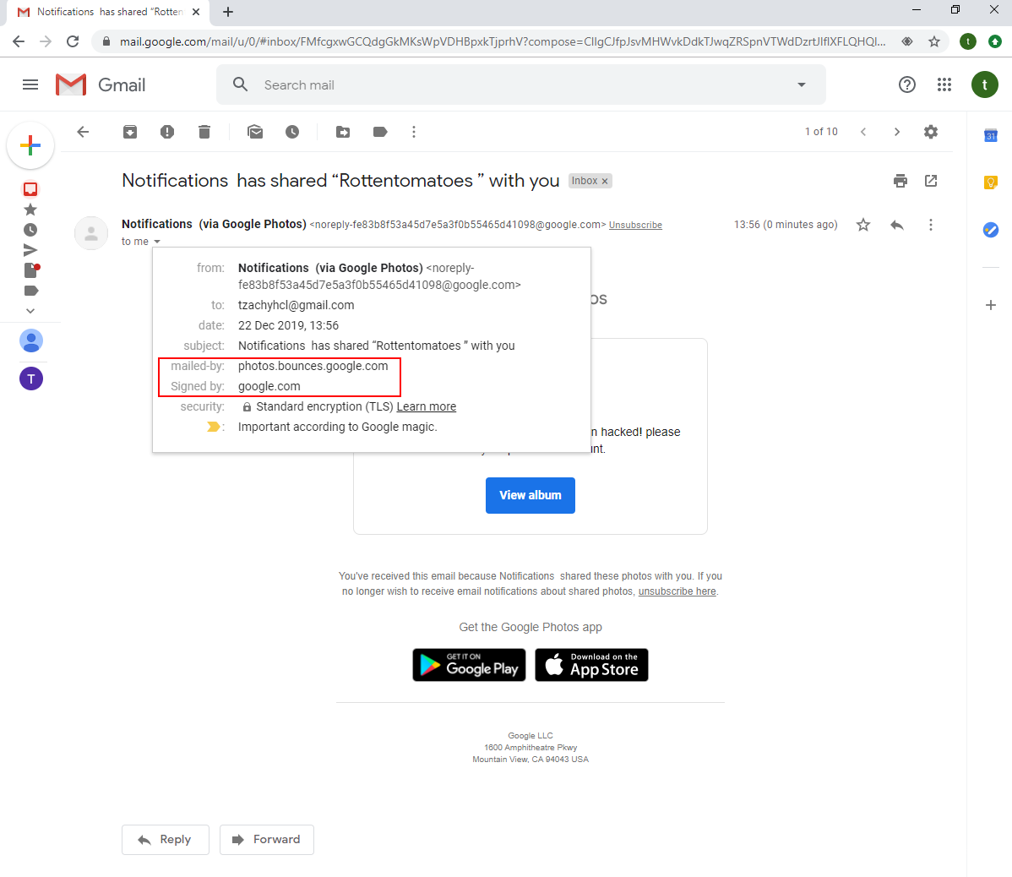Open the TLS Learn more link
The width and height of the screenshot is (1012, 877).
click(426, 406)
